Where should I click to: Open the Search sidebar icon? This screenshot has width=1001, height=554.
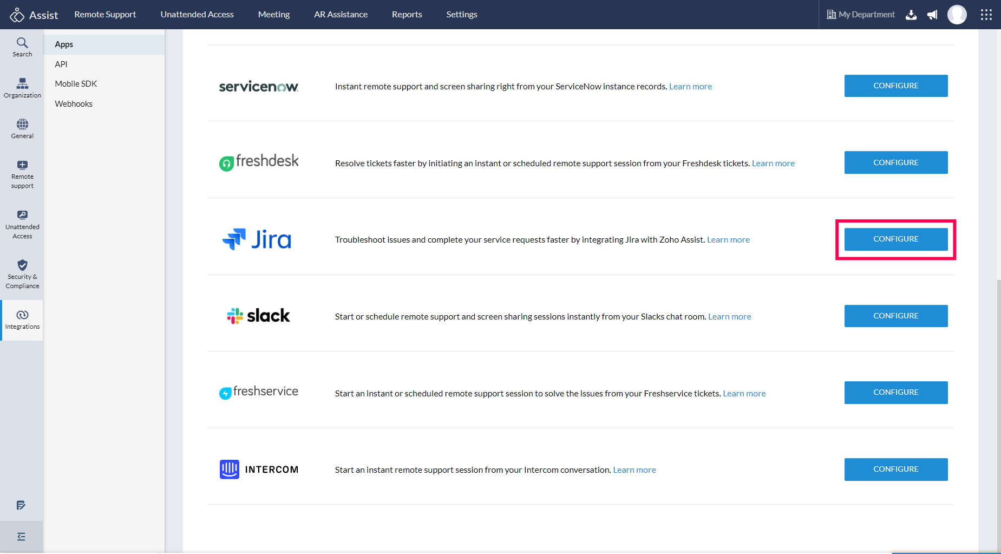click(x=22, y=47)
